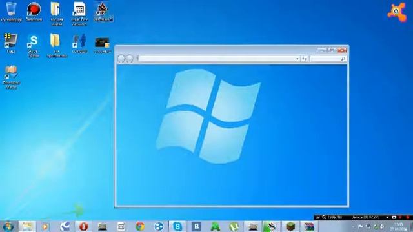This screenshot has height=232, width=413.
Task: Open the Opera browser on the taskbar
Action: [83, 226]
